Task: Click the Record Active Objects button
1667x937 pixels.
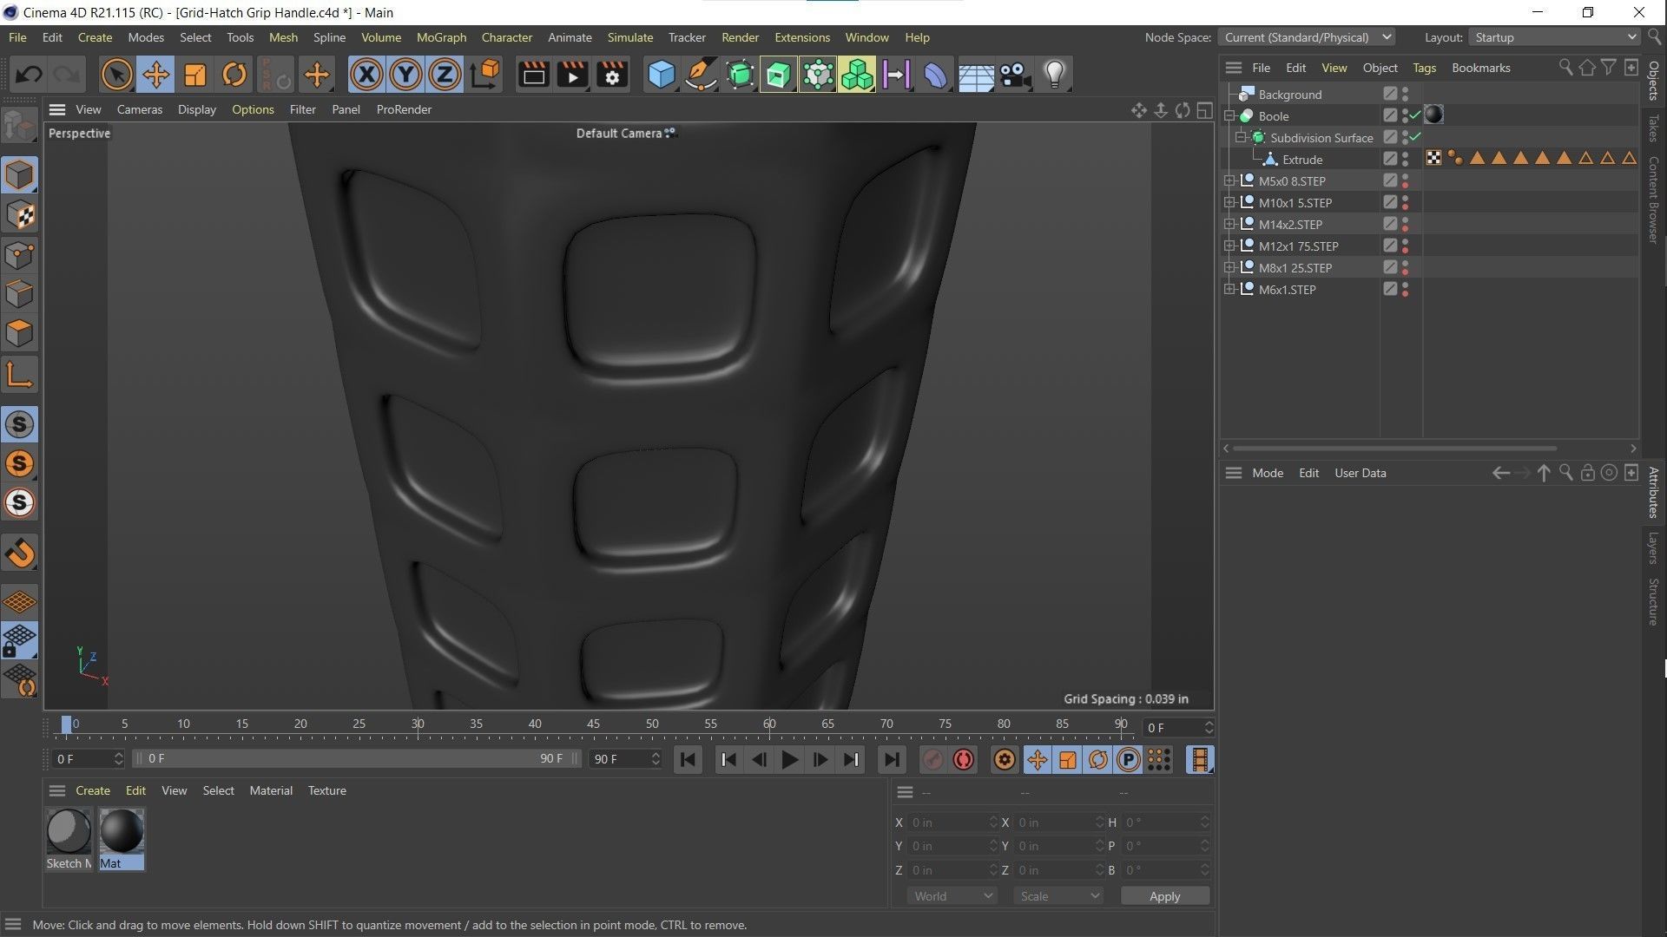Action: [932, 760]
